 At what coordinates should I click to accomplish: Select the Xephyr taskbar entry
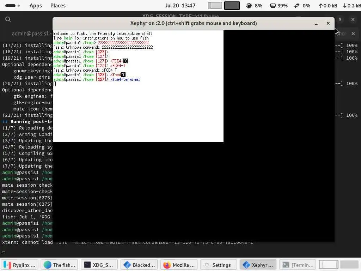tap(258, 265)
